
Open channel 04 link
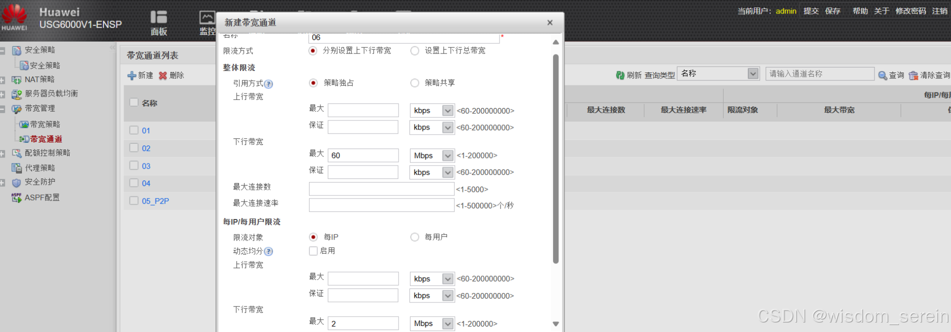(x=146, y=183)
